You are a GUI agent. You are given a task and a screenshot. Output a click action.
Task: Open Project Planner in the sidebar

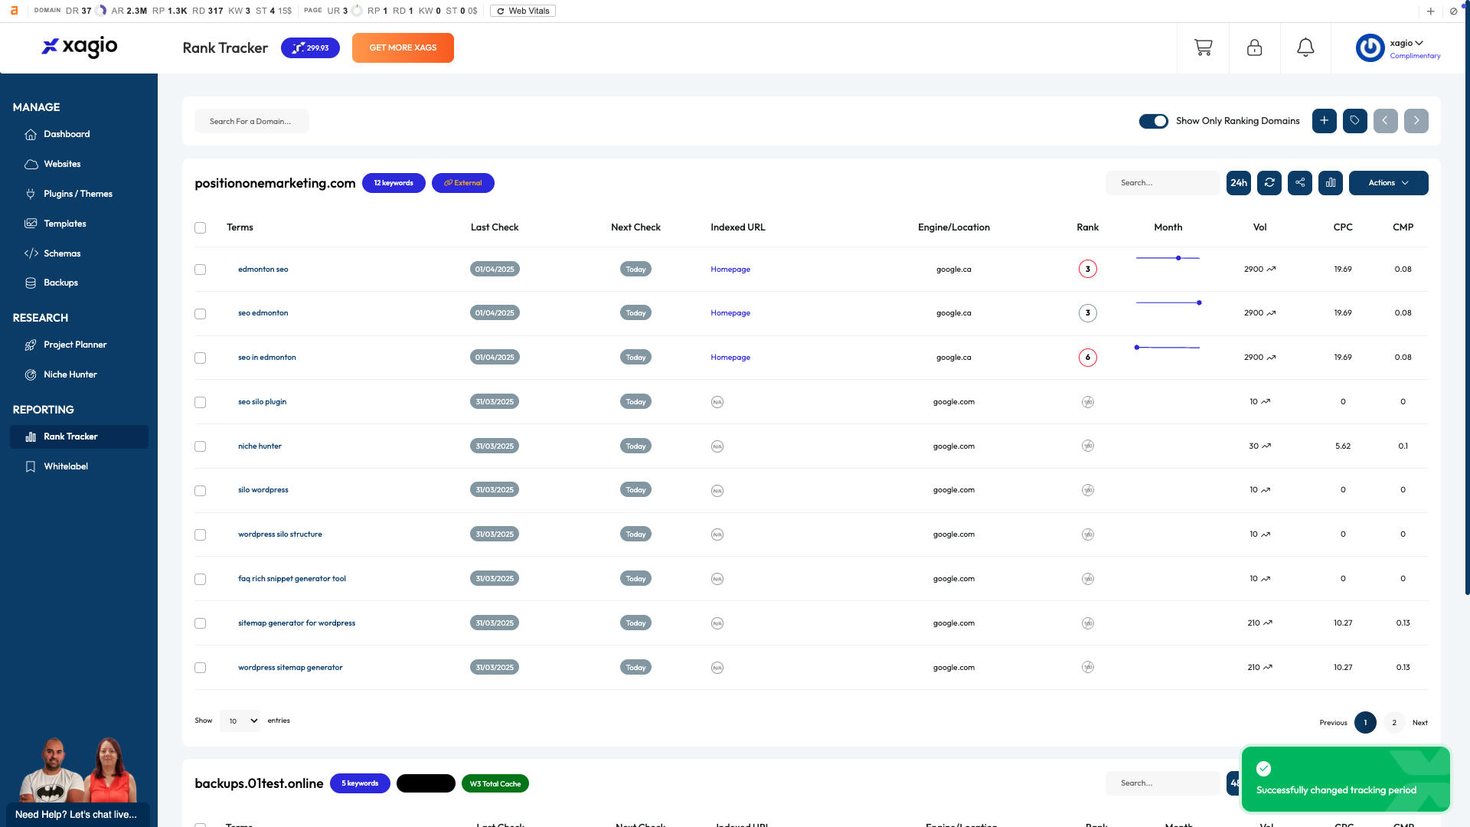click(75, 345)
